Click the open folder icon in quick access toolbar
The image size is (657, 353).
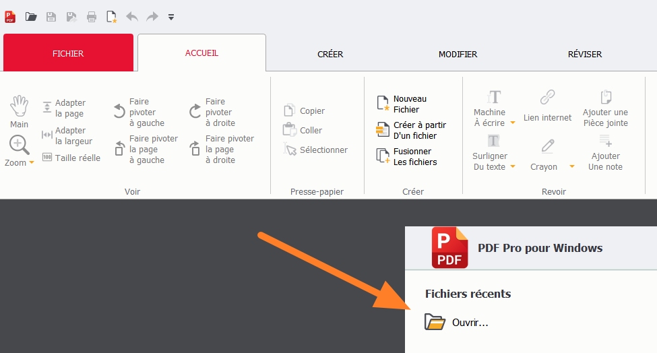click(x=31, y=17)
